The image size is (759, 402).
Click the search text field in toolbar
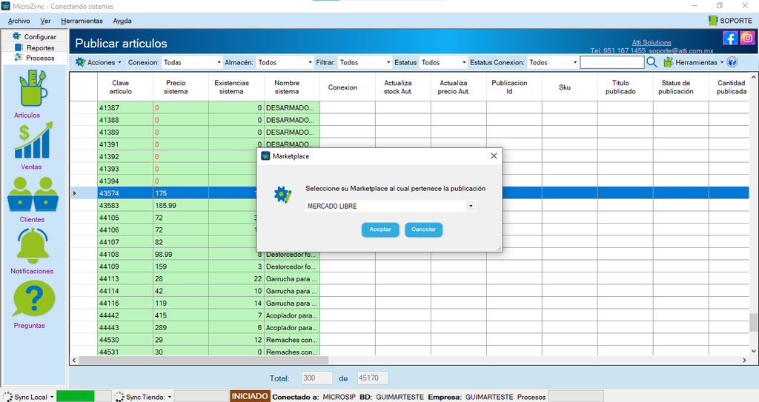coord(611,62)
